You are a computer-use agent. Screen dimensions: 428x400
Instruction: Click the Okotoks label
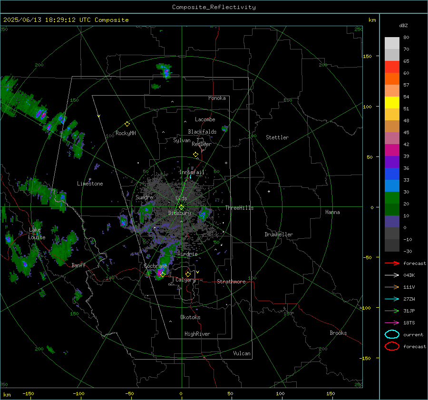pyautogui.click(x=190, y=317)
